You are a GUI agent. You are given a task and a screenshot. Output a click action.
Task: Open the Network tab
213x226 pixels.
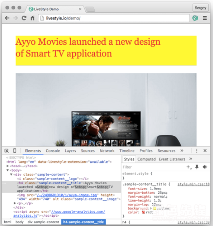click(x=107, y=151)
